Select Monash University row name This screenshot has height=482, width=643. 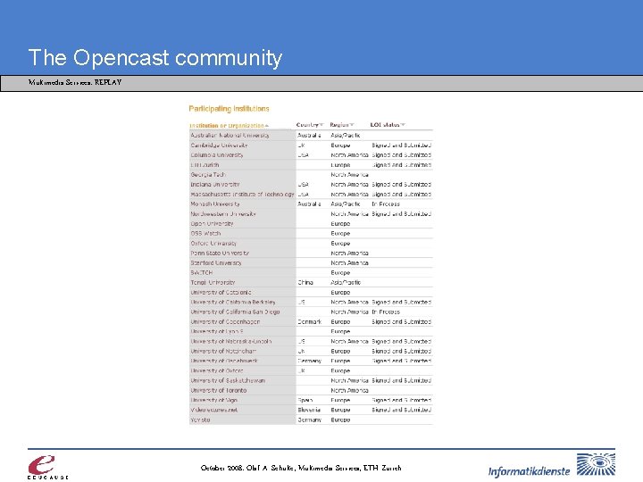tap(215, 204)
